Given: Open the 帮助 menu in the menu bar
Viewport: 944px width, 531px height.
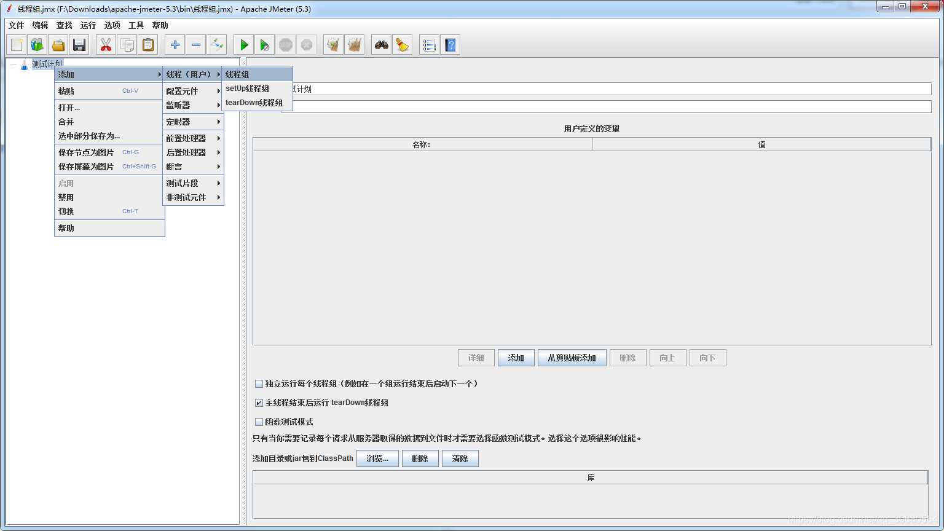Looking at the screenshot, I should pos(160,25).
